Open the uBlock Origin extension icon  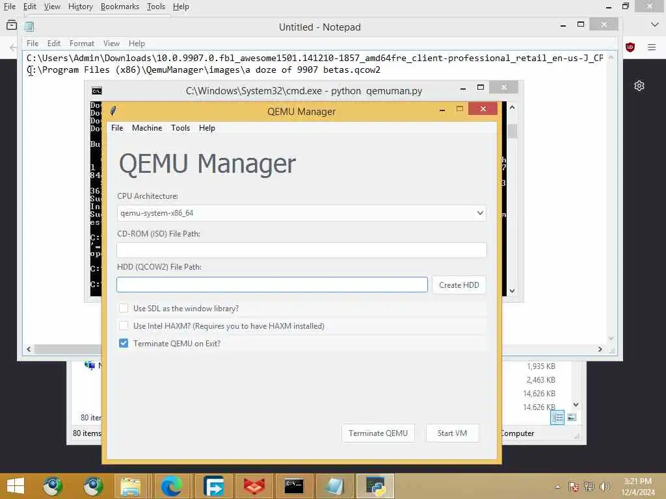click(x=630, y=47)
